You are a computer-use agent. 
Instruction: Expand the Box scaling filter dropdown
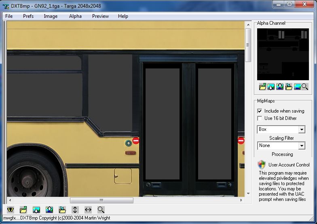click(x=302, y=130)
